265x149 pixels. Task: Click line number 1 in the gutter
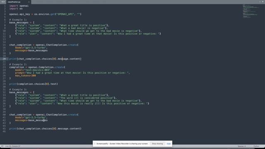5,6
